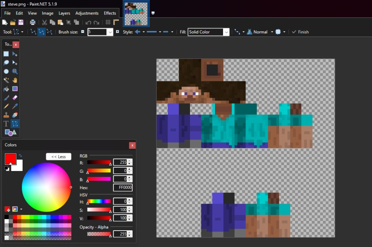Select the Paint Bucket tool
This screenshot has height=247, width=372.
6,89
